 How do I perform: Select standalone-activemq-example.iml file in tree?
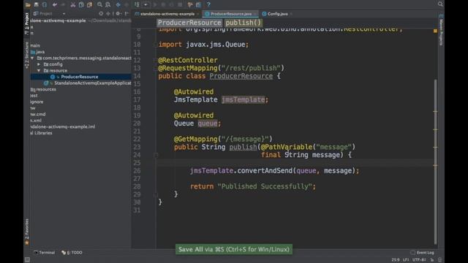click(63, 126)
